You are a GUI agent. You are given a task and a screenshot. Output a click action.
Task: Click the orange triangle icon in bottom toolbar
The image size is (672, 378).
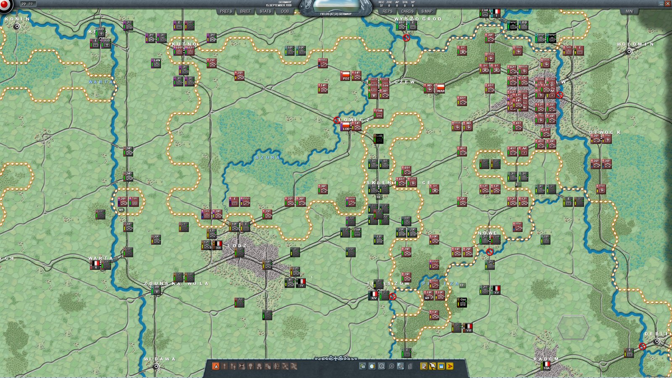[x=216, y=366]
